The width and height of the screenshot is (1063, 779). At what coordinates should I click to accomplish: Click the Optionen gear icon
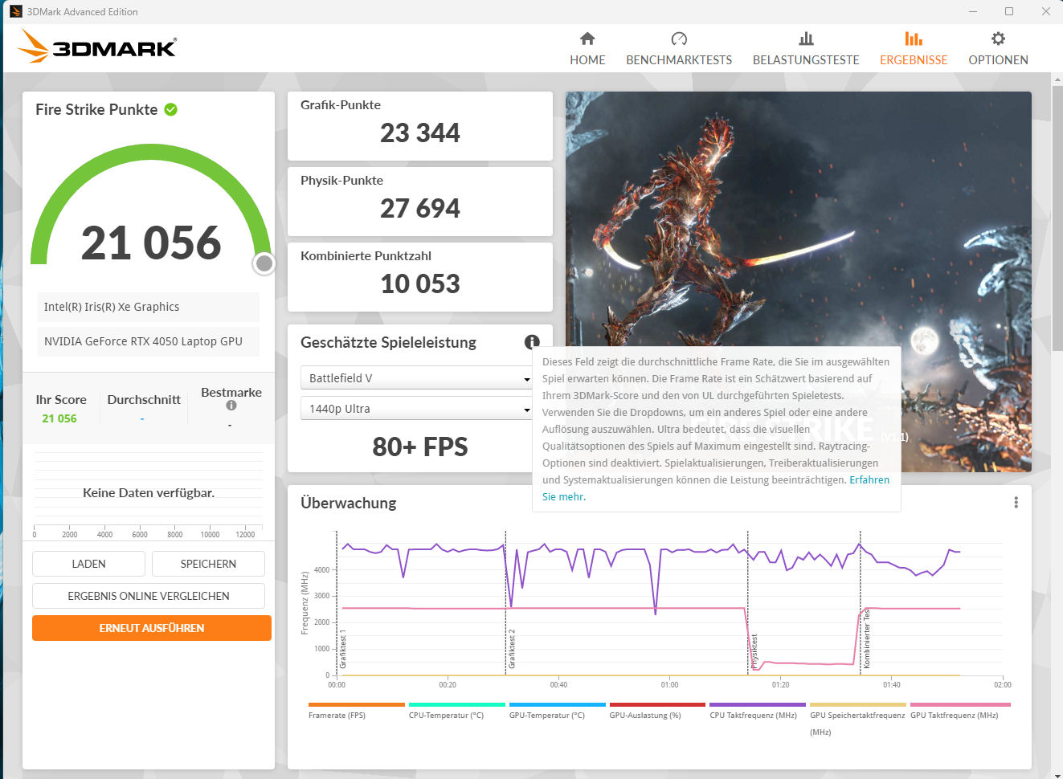tap(998, 39)
